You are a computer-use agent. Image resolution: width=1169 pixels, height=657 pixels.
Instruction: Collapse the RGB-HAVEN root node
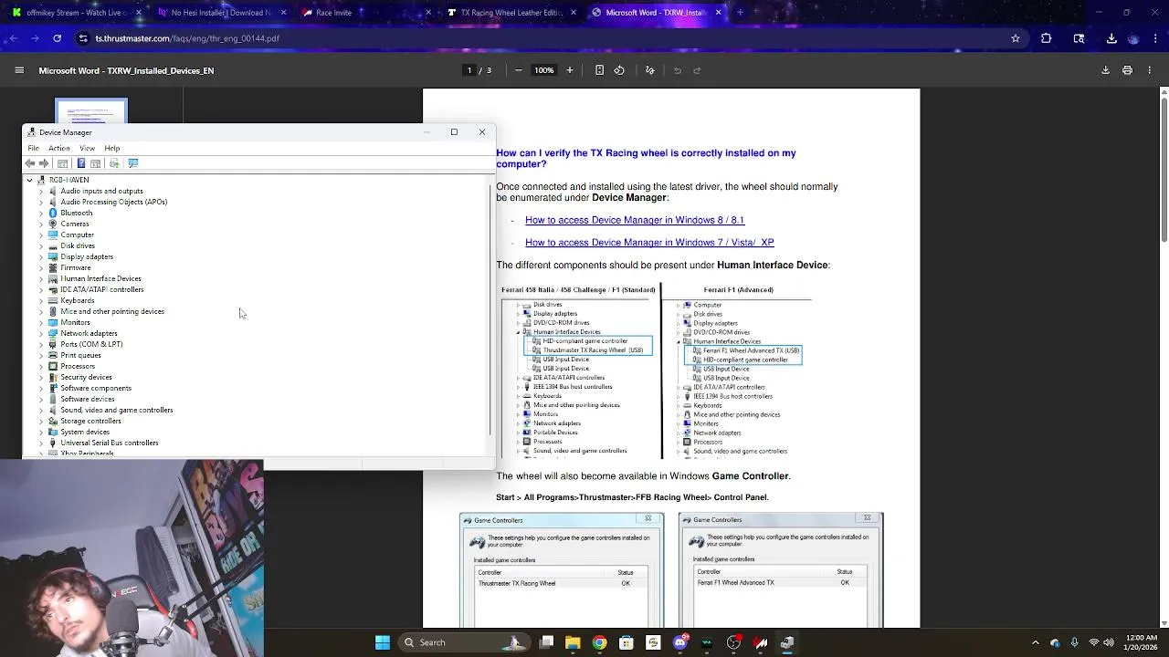(29, 180)
